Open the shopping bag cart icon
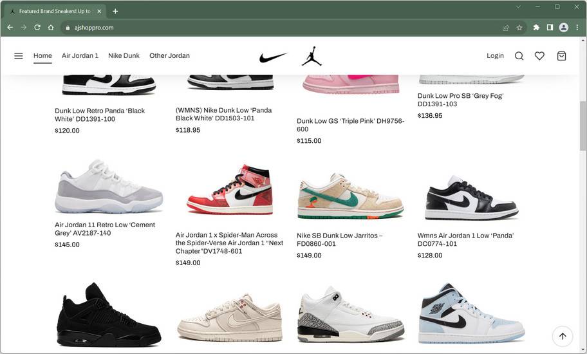 coord(561,56)
